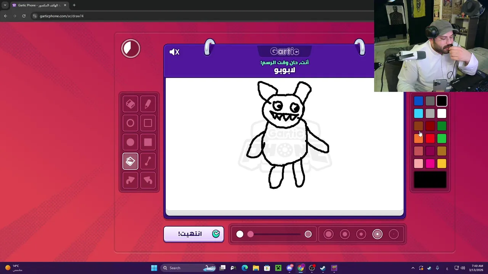
Task: Pick the light gray color swatch
Action: point(430,113)
